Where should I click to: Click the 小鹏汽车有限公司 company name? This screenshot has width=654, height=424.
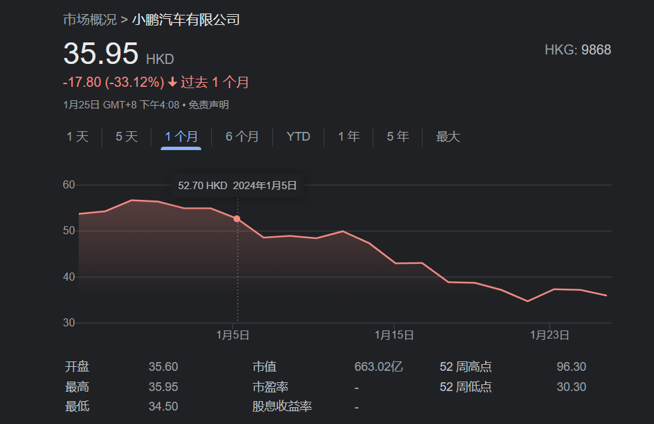(186, 20)
